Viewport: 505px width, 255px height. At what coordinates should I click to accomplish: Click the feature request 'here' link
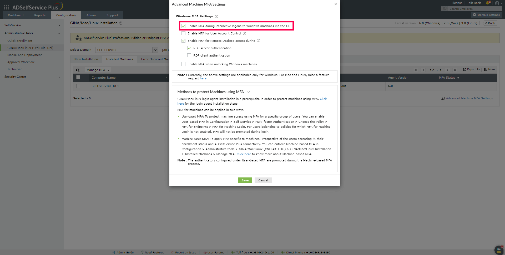coord(203,79)
